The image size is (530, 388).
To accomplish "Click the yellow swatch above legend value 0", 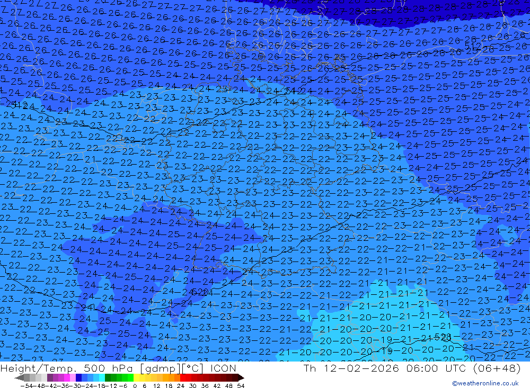I will pos(137,377).
